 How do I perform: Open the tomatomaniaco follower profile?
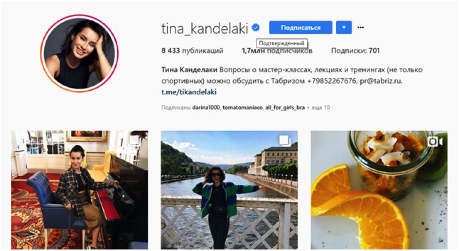pyautogui.click(x=242, y=107)
